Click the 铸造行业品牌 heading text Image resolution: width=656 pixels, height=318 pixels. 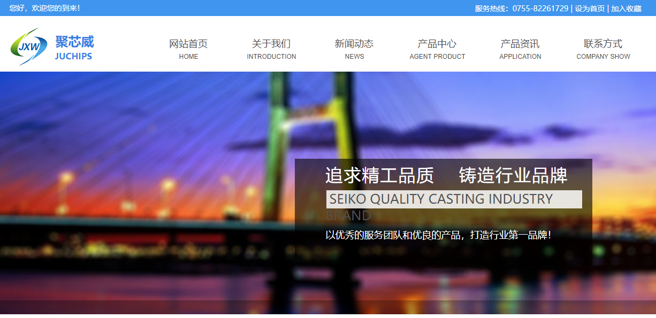tap(513, 175)
